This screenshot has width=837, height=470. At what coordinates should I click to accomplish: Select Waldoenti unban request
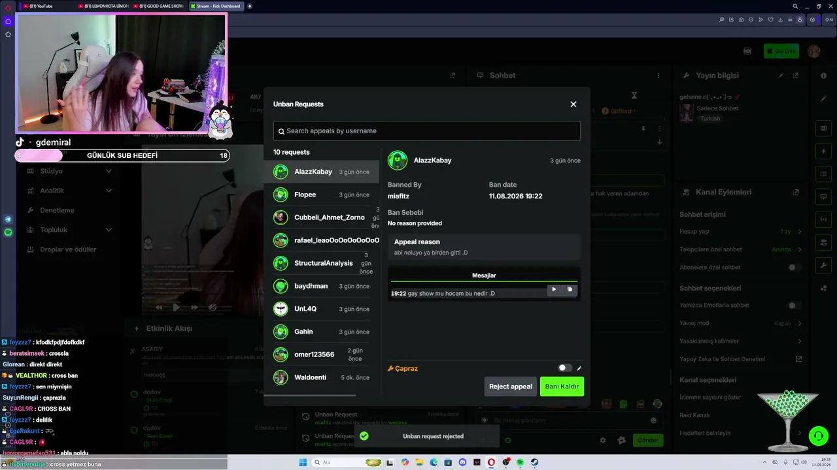coord(322,377)
